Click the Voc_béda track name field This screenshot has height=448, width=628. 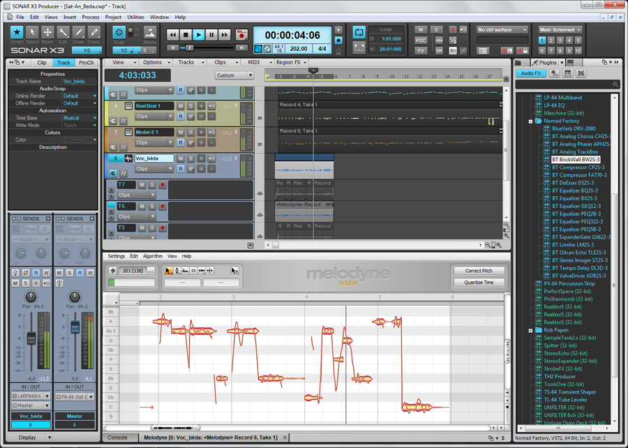click(x=155, y=158)
